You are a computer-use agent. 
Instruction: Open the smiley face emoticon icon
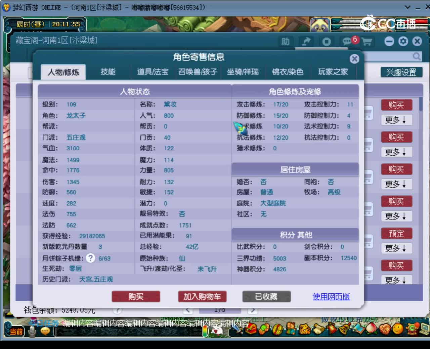point(398,329)
